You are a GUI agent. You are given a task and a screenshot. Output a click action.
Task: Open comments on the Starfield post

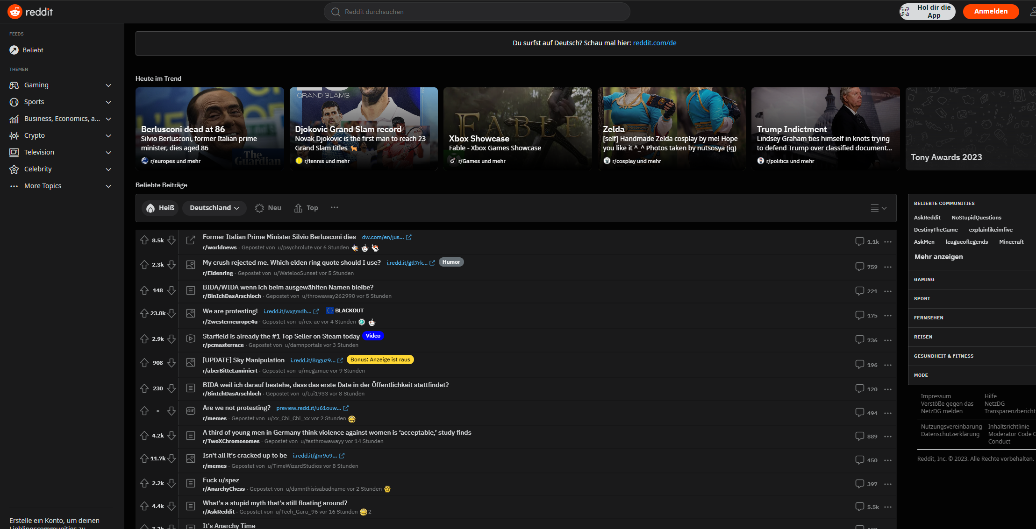(x=860, y=339)
